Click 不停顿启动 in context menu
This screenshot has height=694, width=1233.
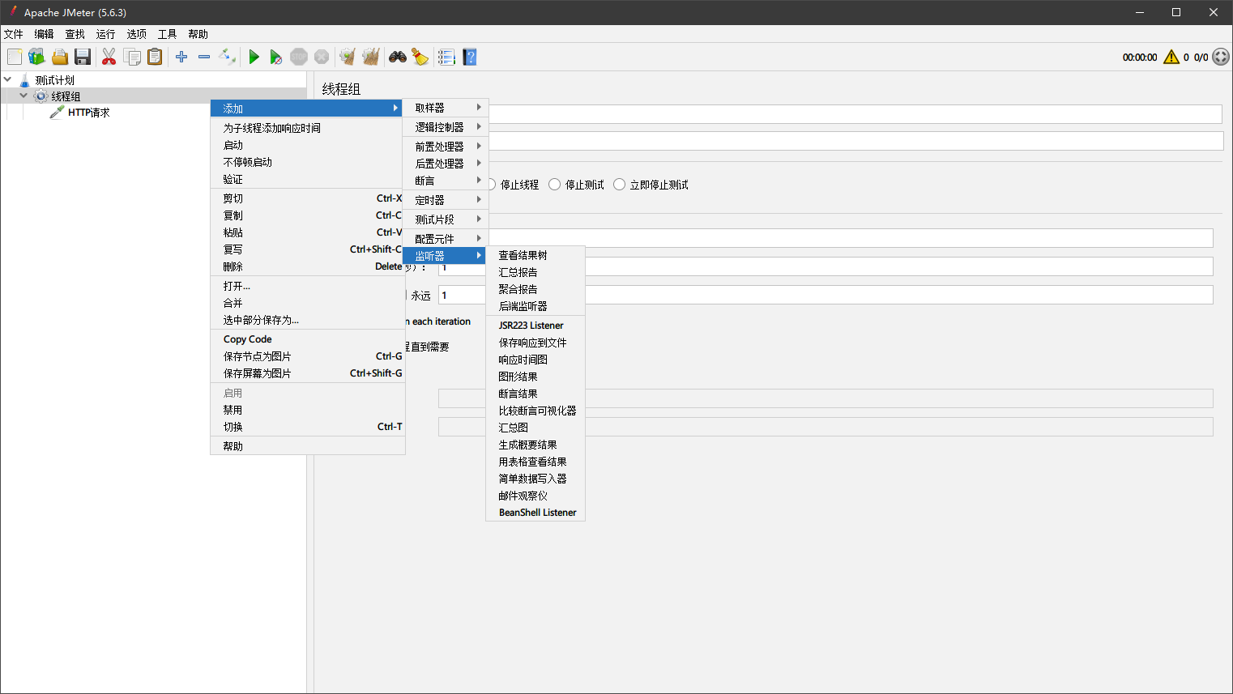tap(307, 162)
